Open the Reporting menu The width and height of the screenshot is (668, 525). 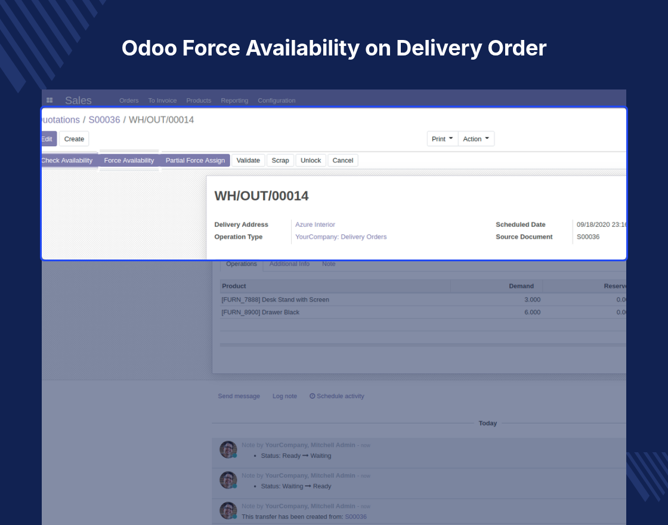pyautogui.click(x=234, y=101)
